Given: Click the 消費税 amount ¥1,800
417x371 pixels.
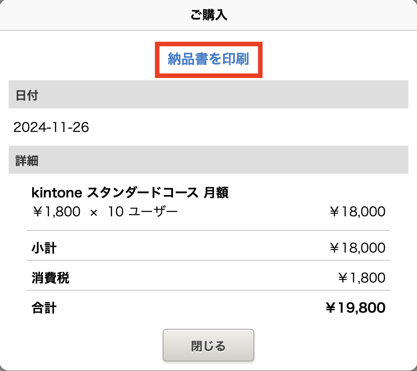Looking at the screenshot, I should (x=362, y=278).
